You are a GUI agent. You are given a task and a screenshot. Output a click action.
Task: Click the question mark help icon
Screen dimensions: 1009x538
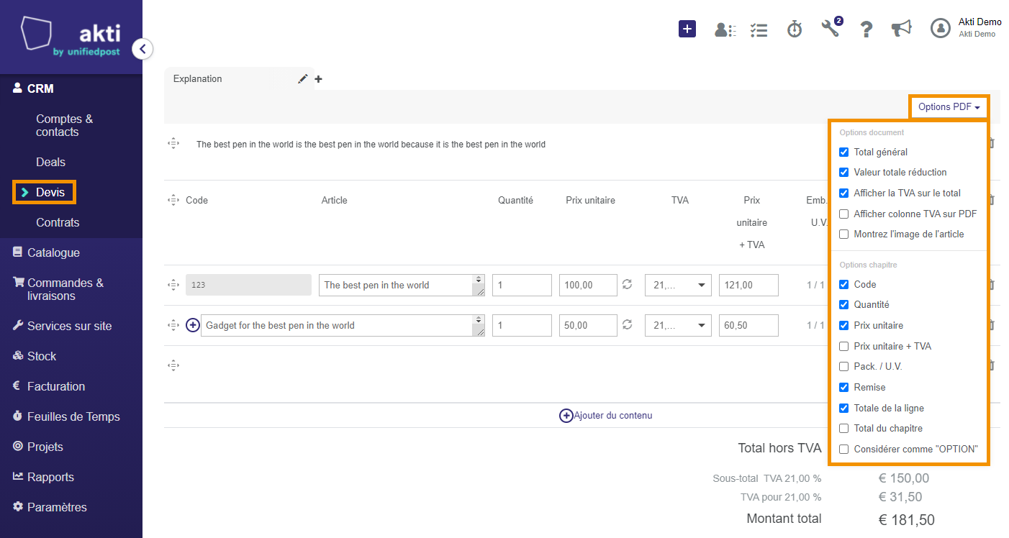point(867,29)
